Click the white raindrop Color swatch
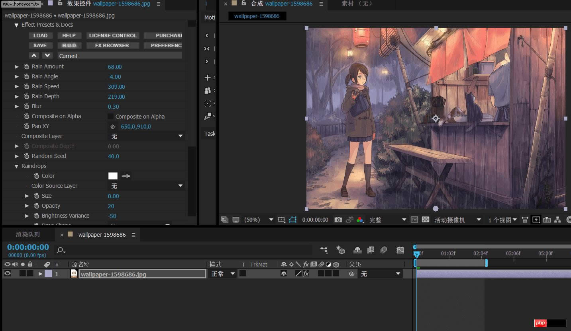This screenshot has height=331, width=571. tap(113, 176)
